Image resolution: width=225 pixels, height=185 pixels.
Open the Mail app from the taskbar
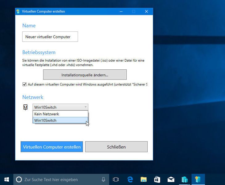point(171,179)
